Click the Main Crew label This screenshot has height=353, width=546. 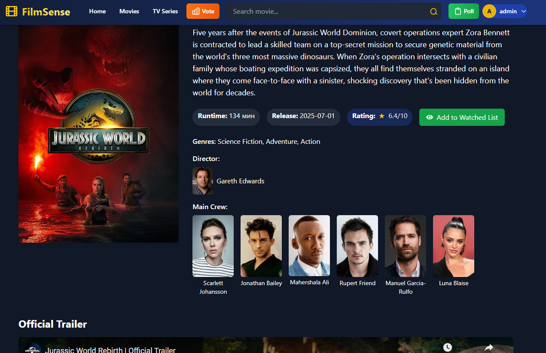tap(210, 207)
